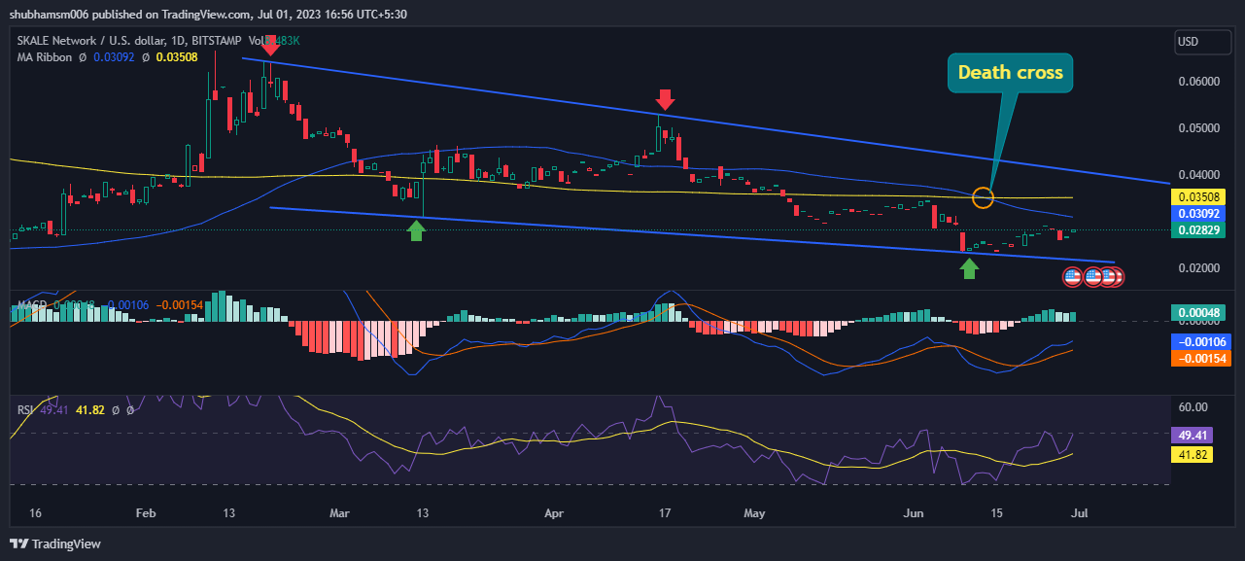Click the 0.02000 price axis tick
Screen dimensions: 1245x561
click(x=1200, y=268)
